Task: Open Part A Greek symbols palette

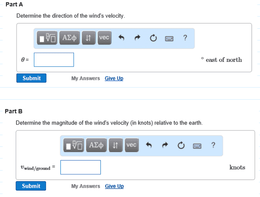Action: click(69, 38)
